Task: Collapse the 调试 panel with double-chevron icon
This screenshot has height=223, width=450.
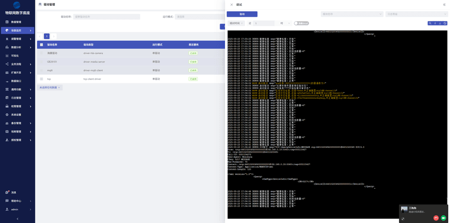Action: point(444,5)
